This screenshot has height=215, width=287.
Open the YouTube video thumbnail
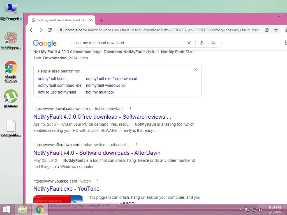click(58, 199)
